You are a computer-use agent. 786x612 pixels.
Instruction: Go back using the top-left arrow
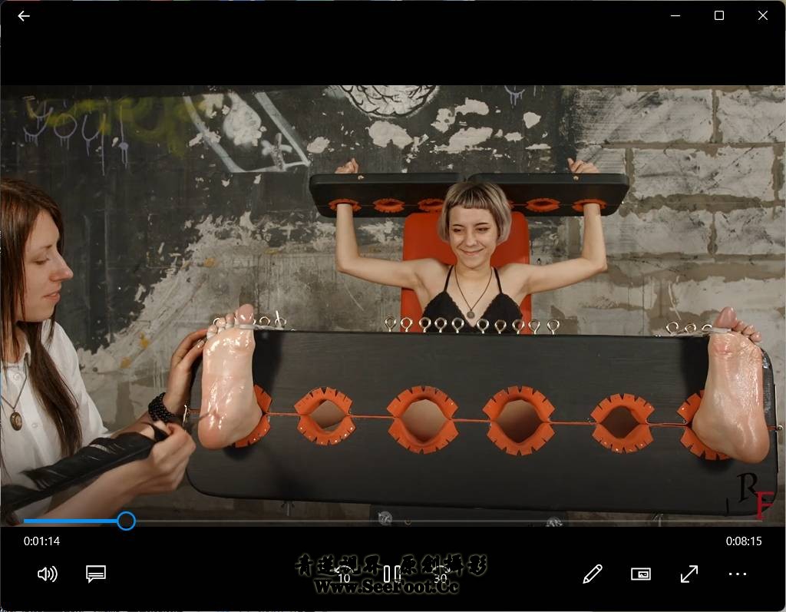[x=24, y=15]
